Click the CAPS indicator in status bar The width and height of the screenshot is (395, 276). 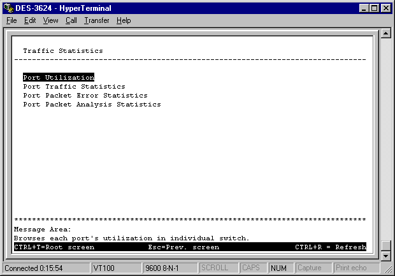pos(254,268)
